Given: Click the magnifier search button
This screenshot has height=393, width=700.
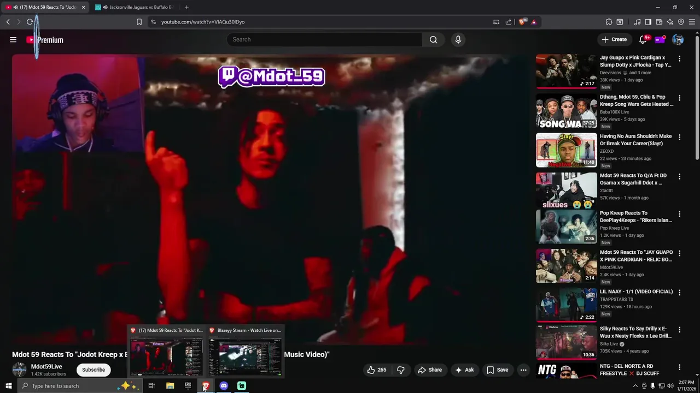Looking at the screenshot, I should pos(433,39).
